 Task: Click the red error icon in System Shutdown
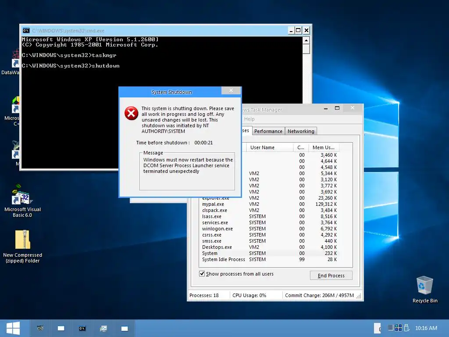click(x=132, y=113)
